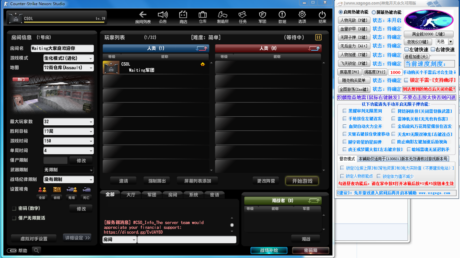Expand the 游戏时间 dropdown showing 150
This screenshot has height=258, width=460.
pos(69,141)
